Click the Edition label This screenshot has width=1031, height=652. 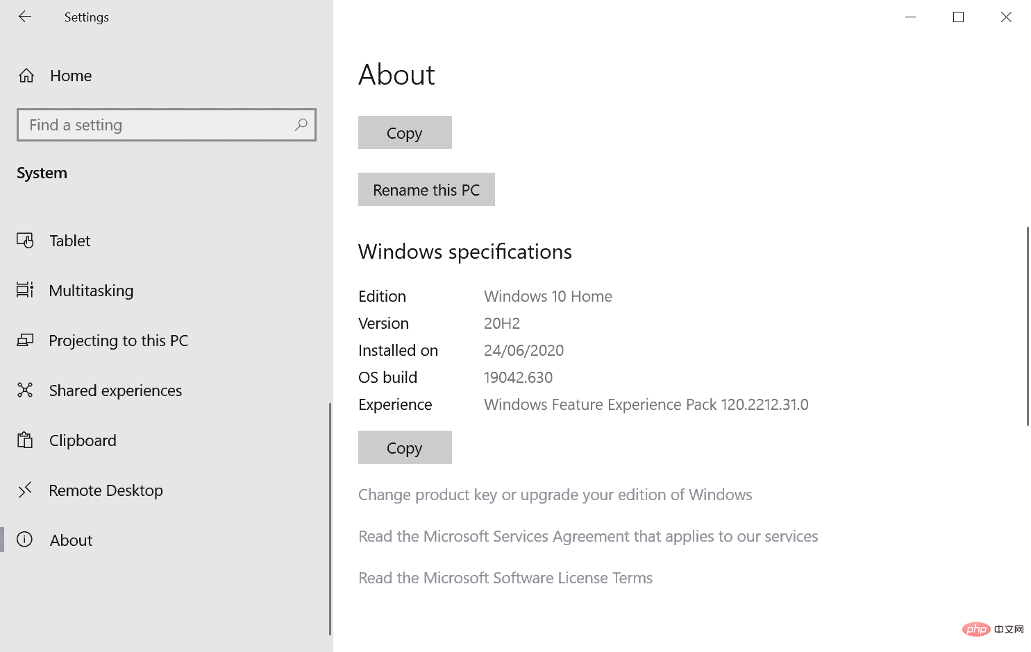point(382,296)
